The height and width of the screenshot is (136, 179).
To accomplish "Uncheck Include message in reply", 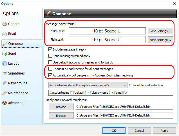I will tap(50, 49).
